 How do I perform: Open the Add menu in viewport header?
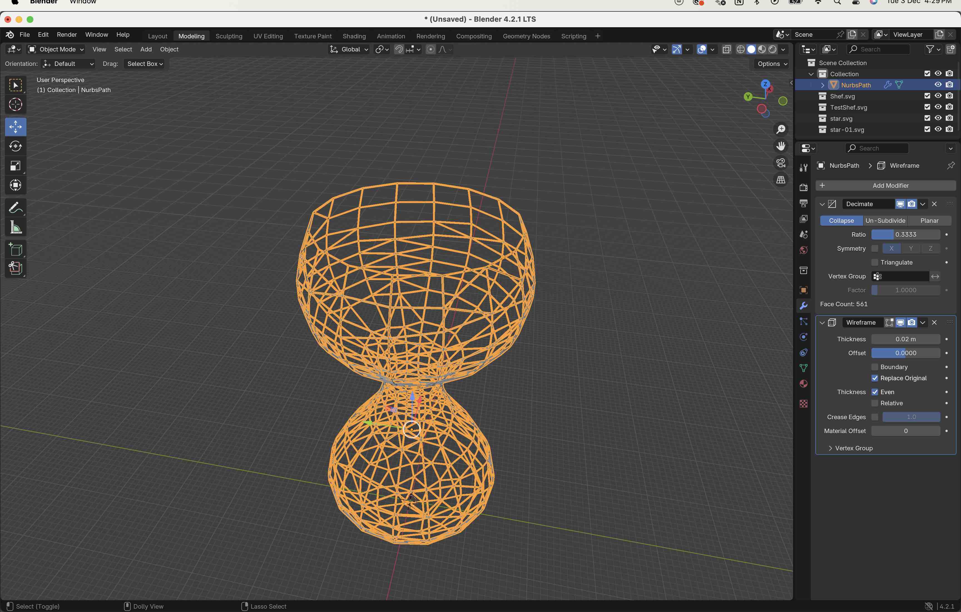(146, 49)
